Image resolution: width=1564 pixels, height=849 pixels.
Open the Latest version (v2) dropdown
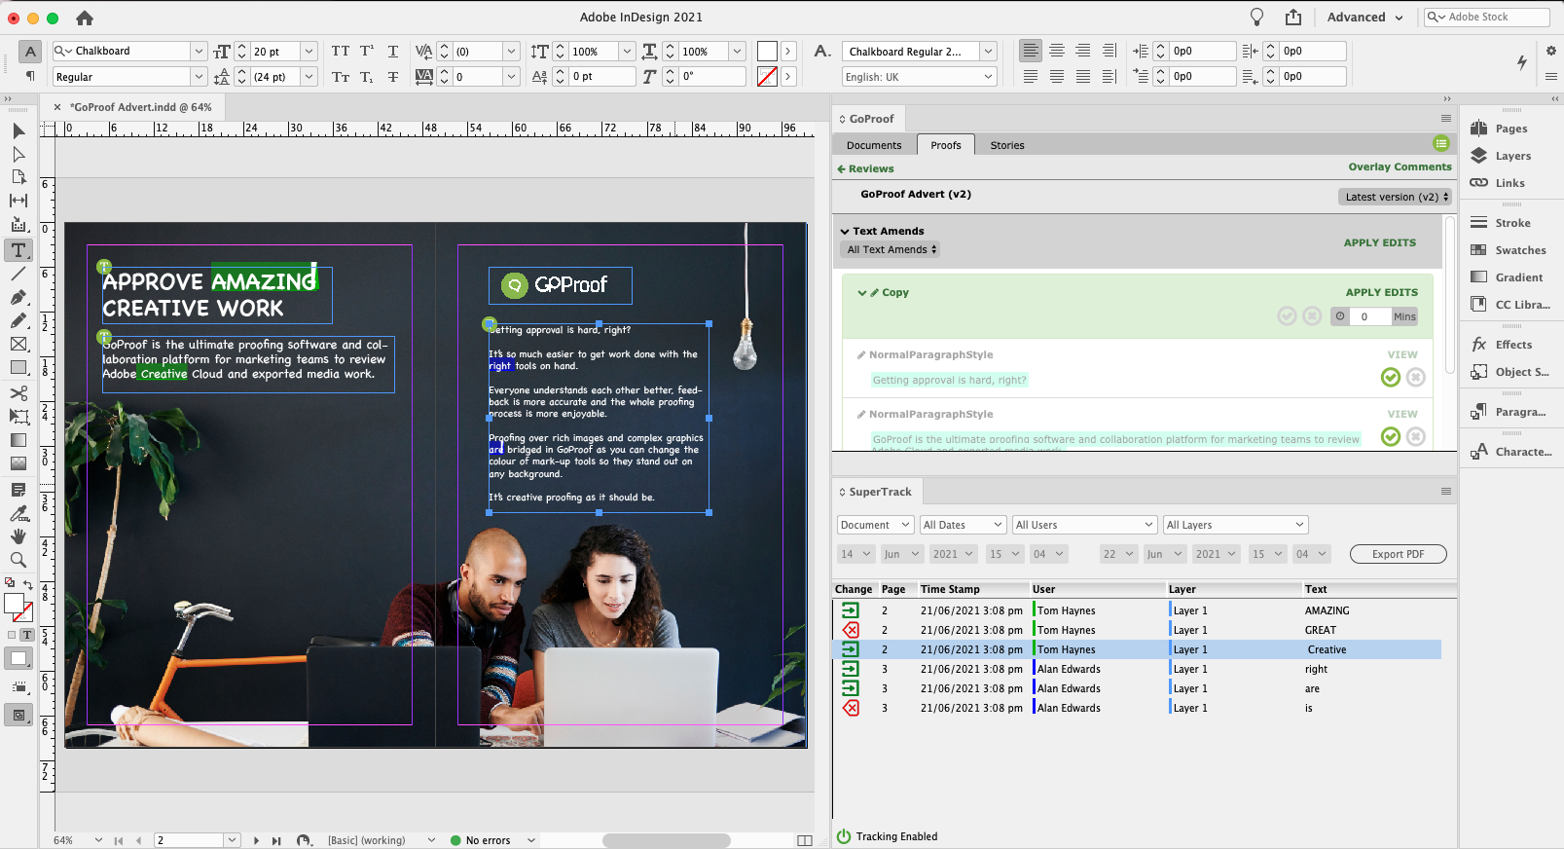coord(1396,197)
